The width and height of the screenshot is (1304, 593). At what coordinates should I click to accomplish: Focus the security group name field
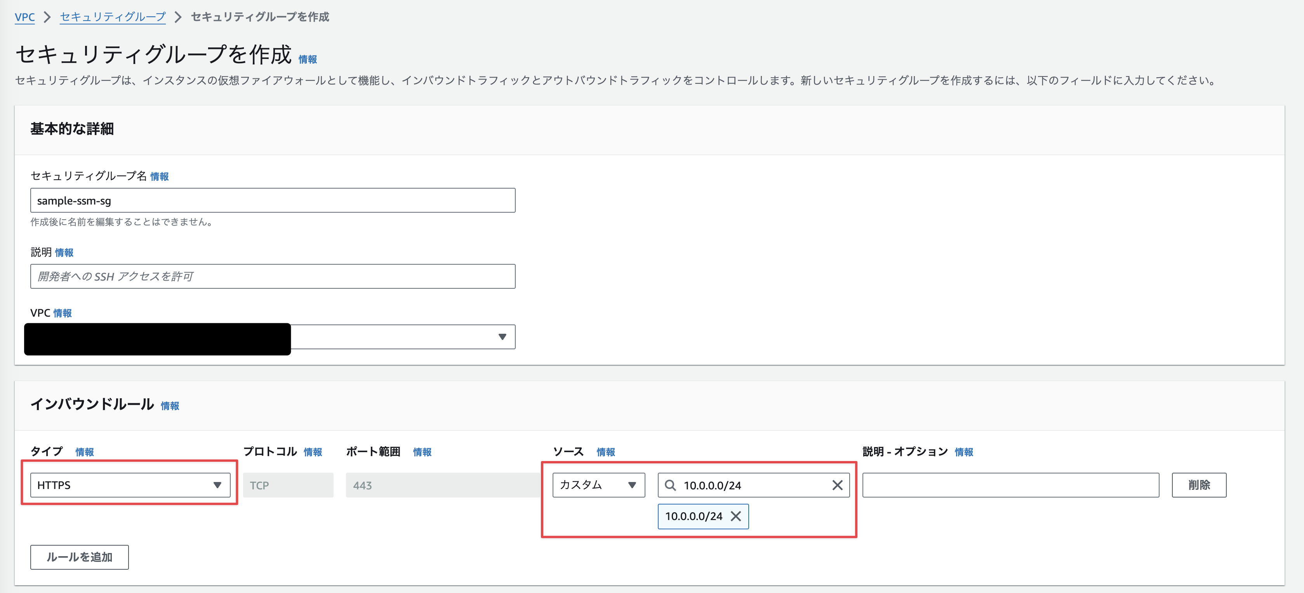(272, 200)
